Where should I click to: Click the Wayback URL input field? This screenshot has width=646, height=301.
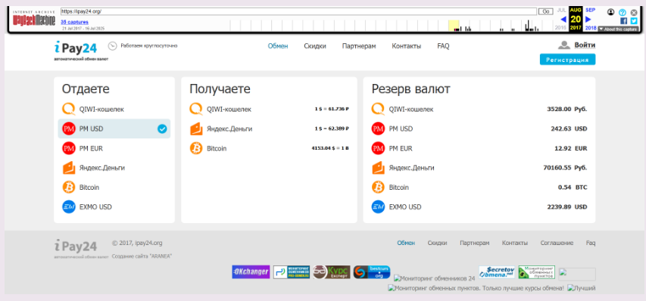click(298, 11)
